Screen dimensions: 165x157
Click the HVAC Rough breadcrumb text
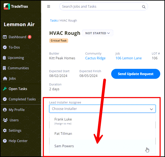tap(68, 21)
